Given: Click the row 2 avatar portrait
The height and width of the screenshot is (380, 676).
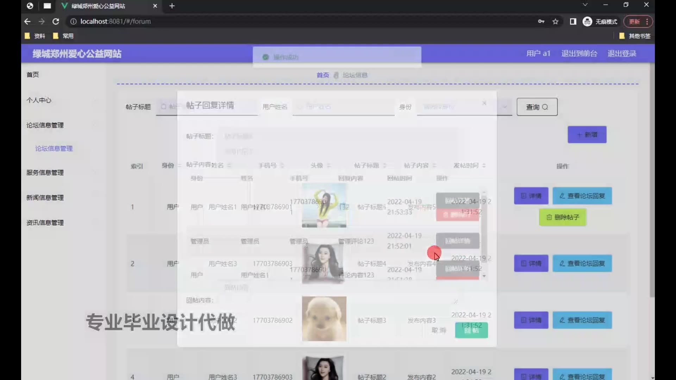Looking at the screenshot, I should pyautogui.click(x=324, y=262).
